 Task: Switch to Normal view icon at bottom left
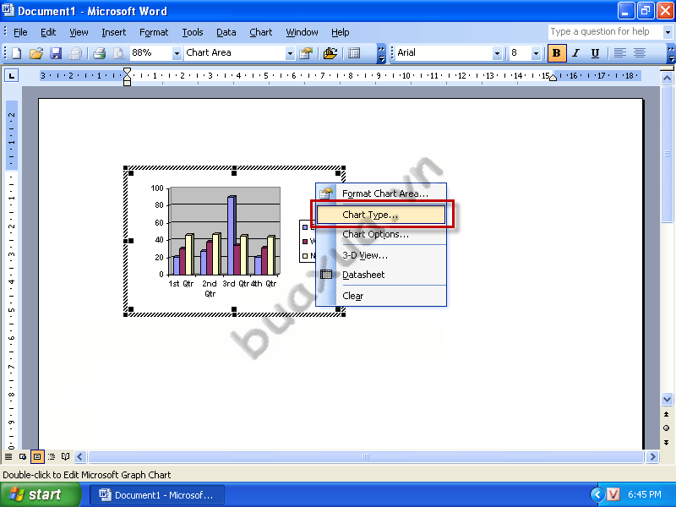pos(8,456)
